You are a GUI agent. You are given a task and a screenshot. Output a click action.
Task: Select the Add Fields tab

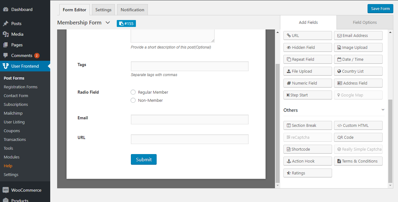pyautogui.click(x=308, y=22)
